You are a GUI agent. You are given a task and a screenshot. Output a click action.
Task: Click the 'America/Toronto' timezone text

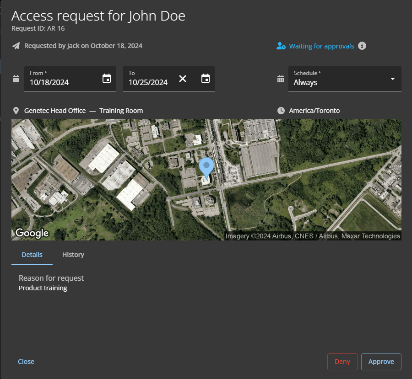point(314,111)
